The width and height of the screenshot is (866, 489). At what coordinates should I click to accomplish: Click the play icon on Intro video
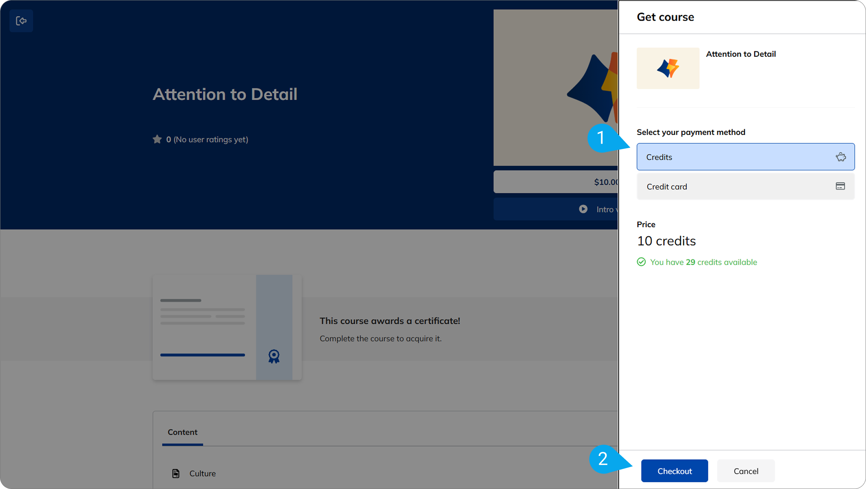[583, 209]
